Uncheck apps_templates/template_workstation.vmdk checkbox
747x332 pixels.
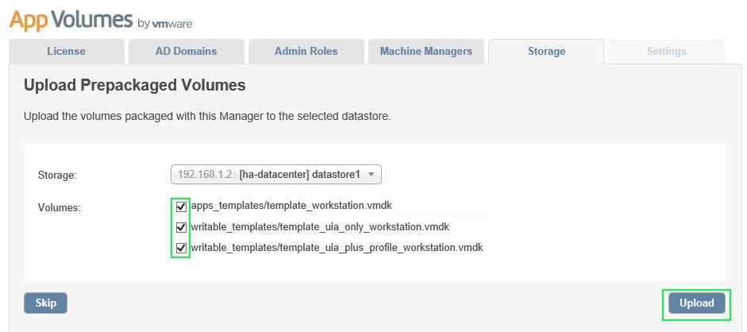click(182, 207)
